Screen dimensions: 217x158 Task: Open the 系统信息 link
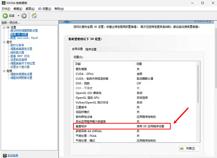13,155
